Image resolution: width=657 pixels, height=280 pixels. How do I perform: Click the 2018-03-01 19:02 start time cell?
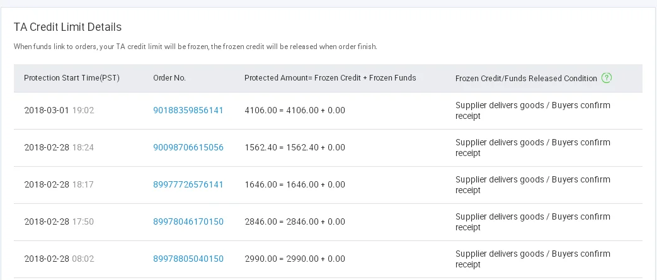coord(59,111)
